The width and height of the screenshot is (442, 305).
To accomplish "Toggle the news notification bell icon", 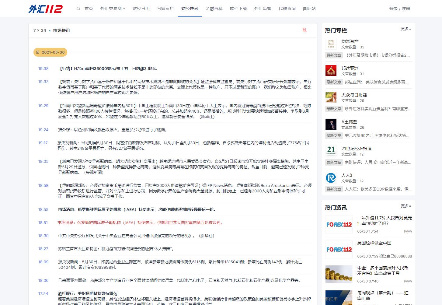I will [304, 30].
